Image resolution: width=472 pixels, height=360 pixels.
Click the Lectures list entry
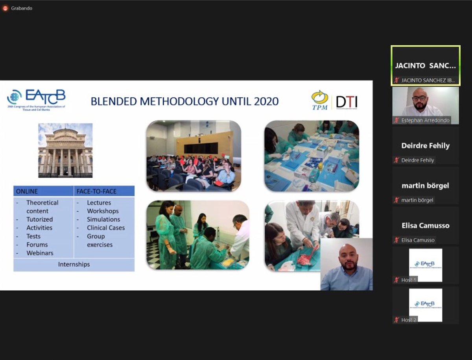(x=99, y=202)
